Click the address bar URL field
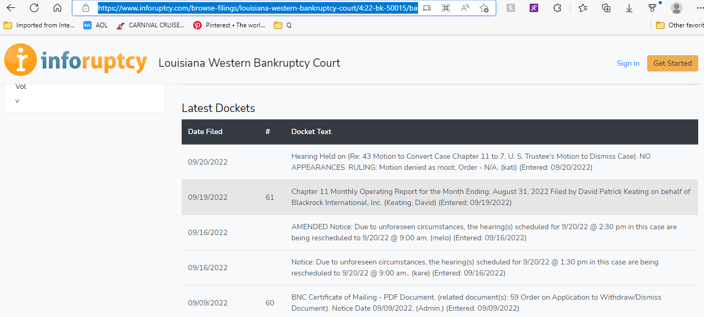704x317 pixels. coord(258,8)
